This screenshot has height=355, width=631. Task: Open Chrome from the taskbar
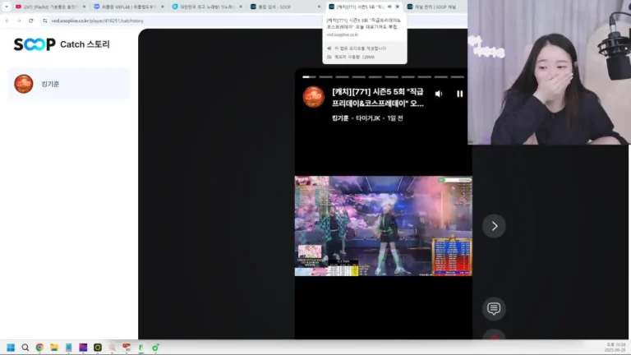[x=39, y=348]
